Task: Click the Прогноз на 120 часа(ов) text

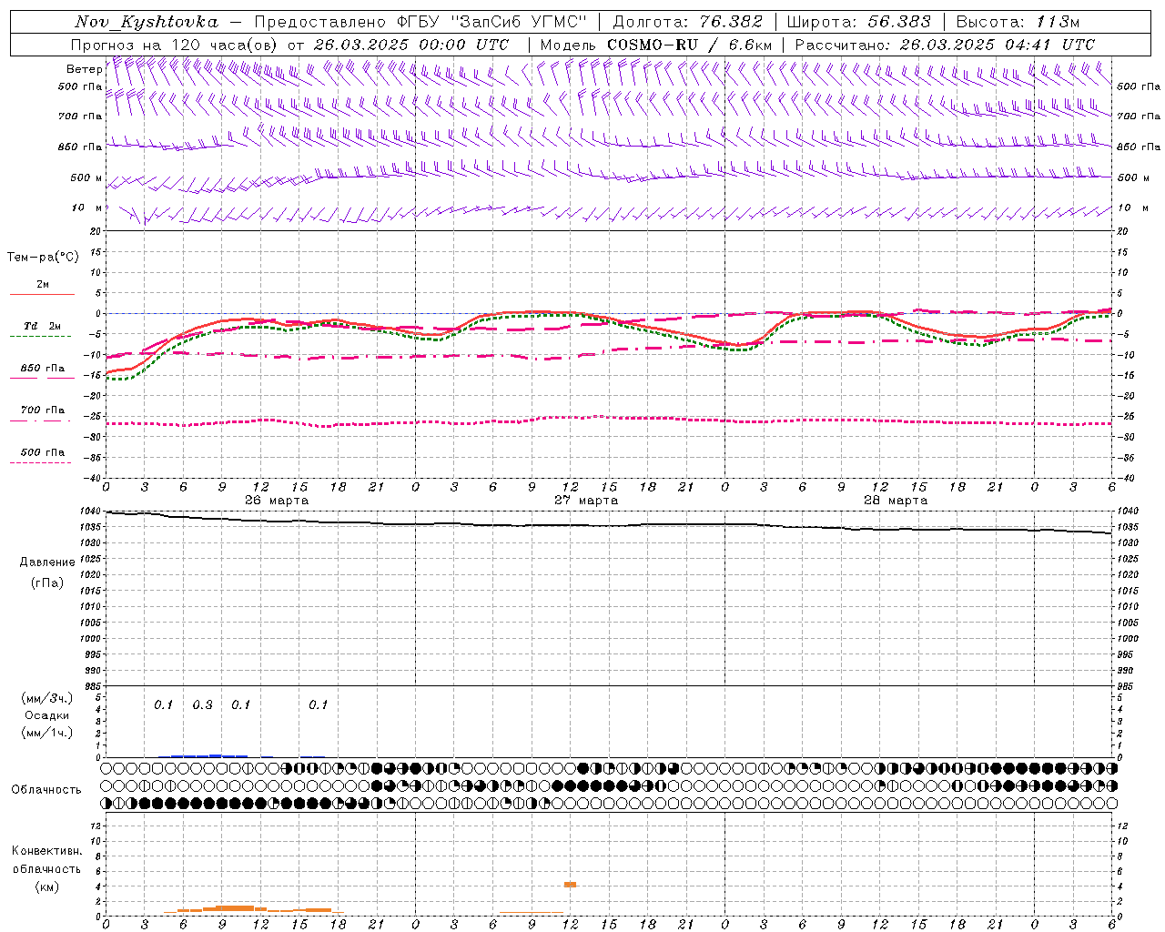Action: 175,45
